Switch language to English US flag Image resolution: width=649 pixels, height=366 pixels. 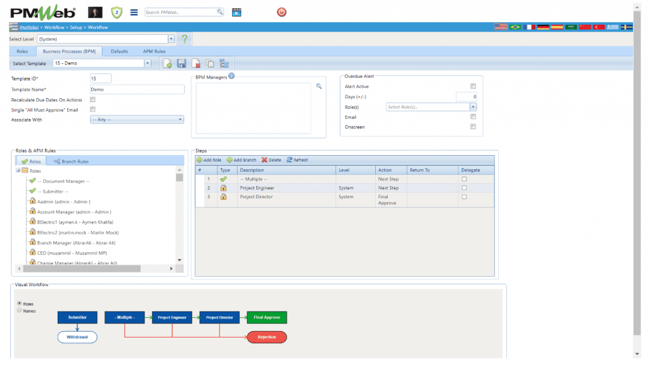click(x=501, y=27)
